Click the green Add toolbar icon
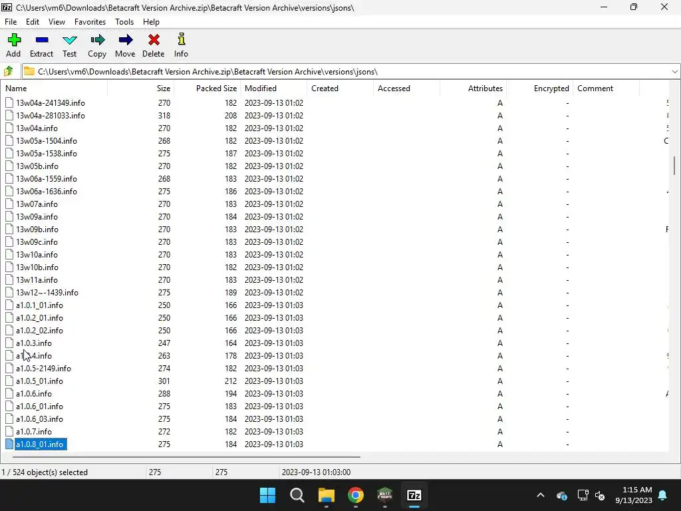681x511 pixels. pos(14,40)
